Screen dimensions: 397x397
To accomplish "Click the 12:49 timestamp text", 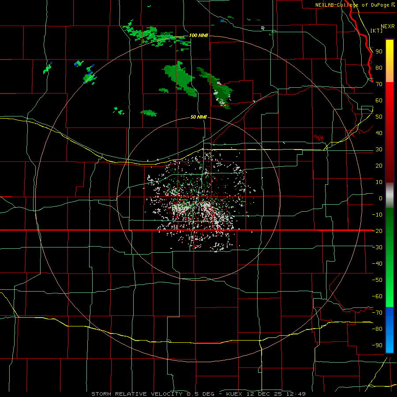I will pos(296,394).
